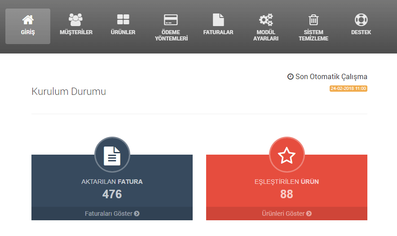Screen dimensions: 397x236
Task: Select SİSTEM TEMİZLEME menu label
Action: (x=313, y=35)
